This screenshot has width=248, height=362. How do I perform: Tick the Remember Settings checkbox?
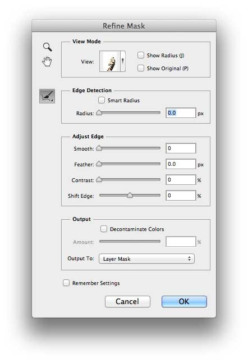coord(66,283)
